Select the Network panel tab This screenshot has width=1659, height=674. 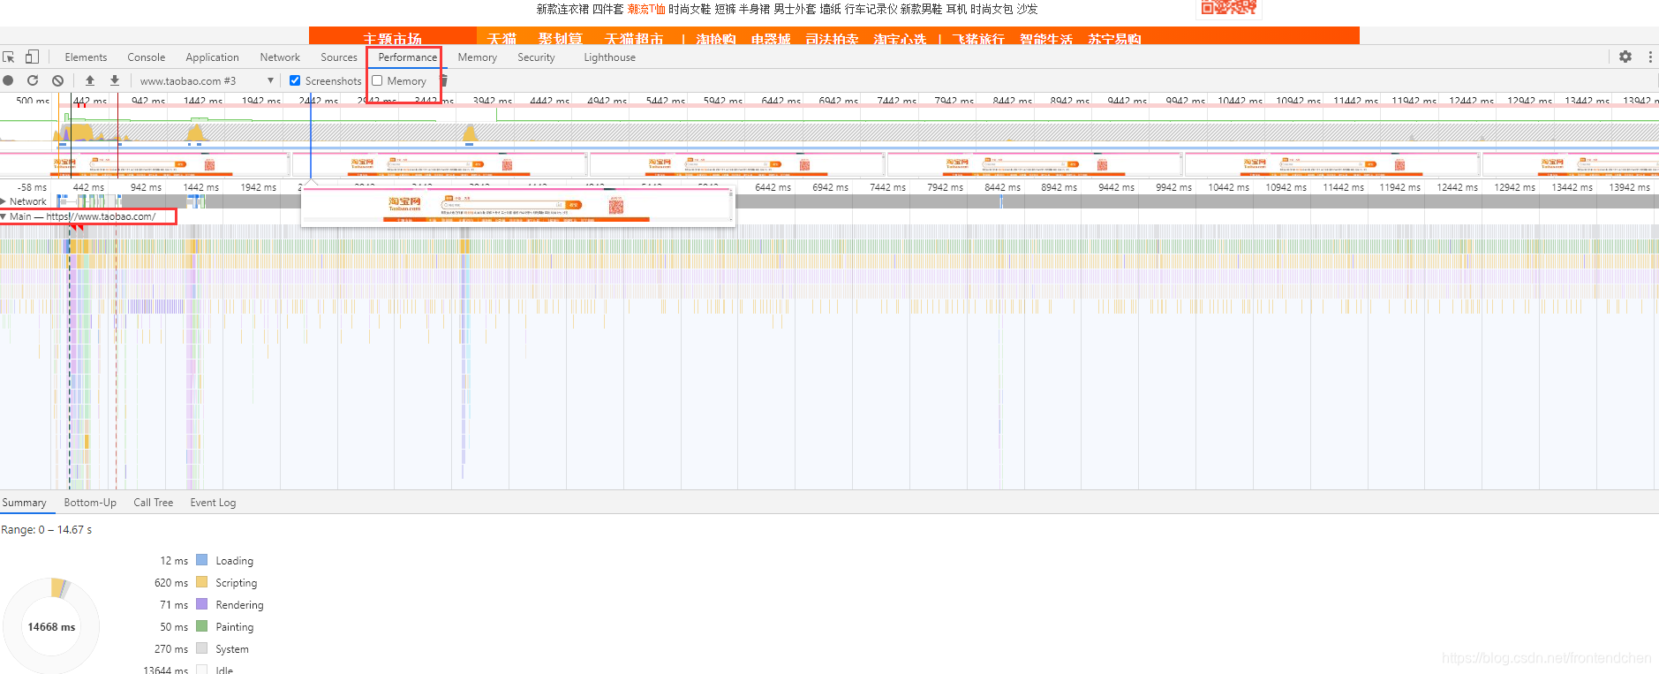[280, 57]
